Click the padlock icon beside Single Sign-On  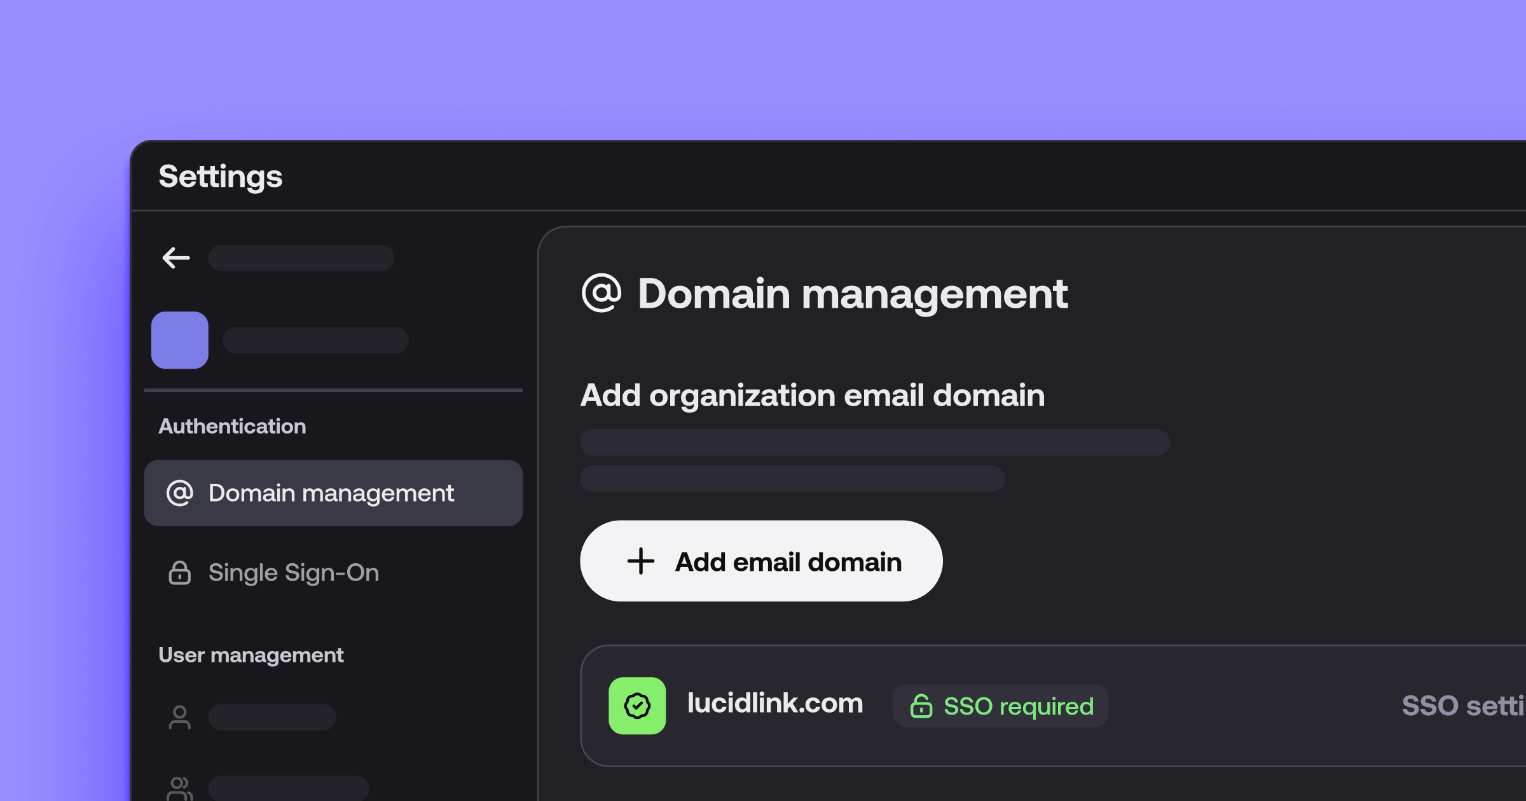coord(180,573)
